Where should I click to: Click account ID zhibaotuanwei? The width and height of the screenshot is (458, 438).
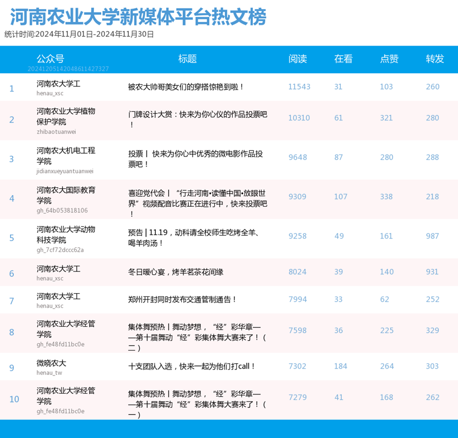56,132
